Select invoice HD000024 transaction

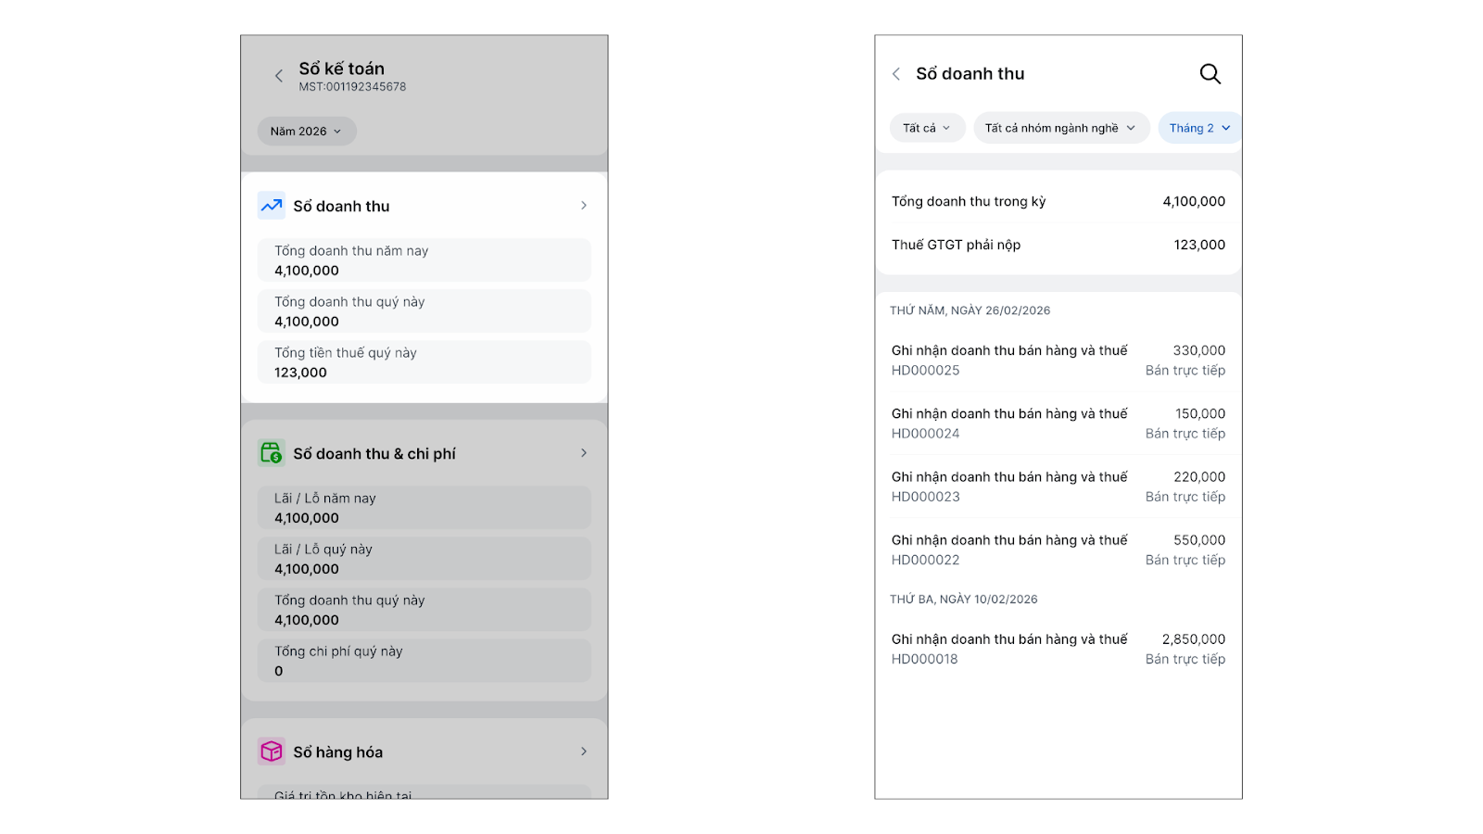click(1058, 423)
